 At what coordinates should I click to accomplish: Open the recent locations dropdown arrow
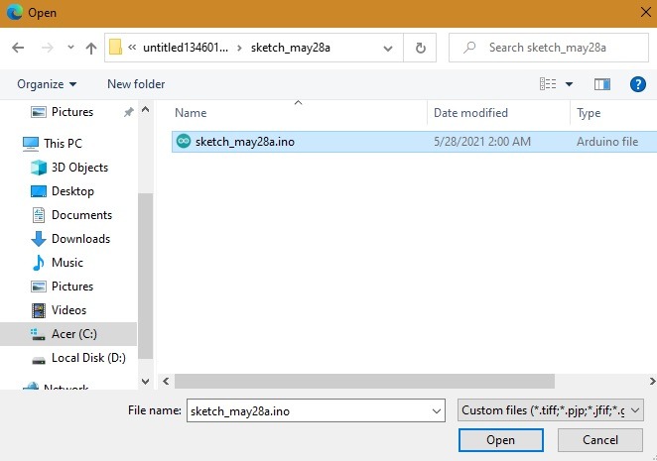pos(70,48)
